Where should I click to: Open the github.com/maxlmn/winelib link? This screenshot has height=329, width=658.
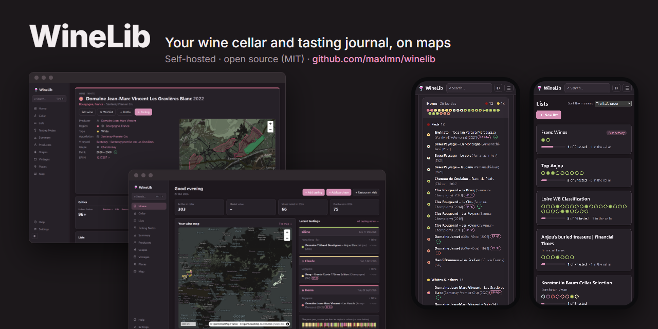[374, 59]
